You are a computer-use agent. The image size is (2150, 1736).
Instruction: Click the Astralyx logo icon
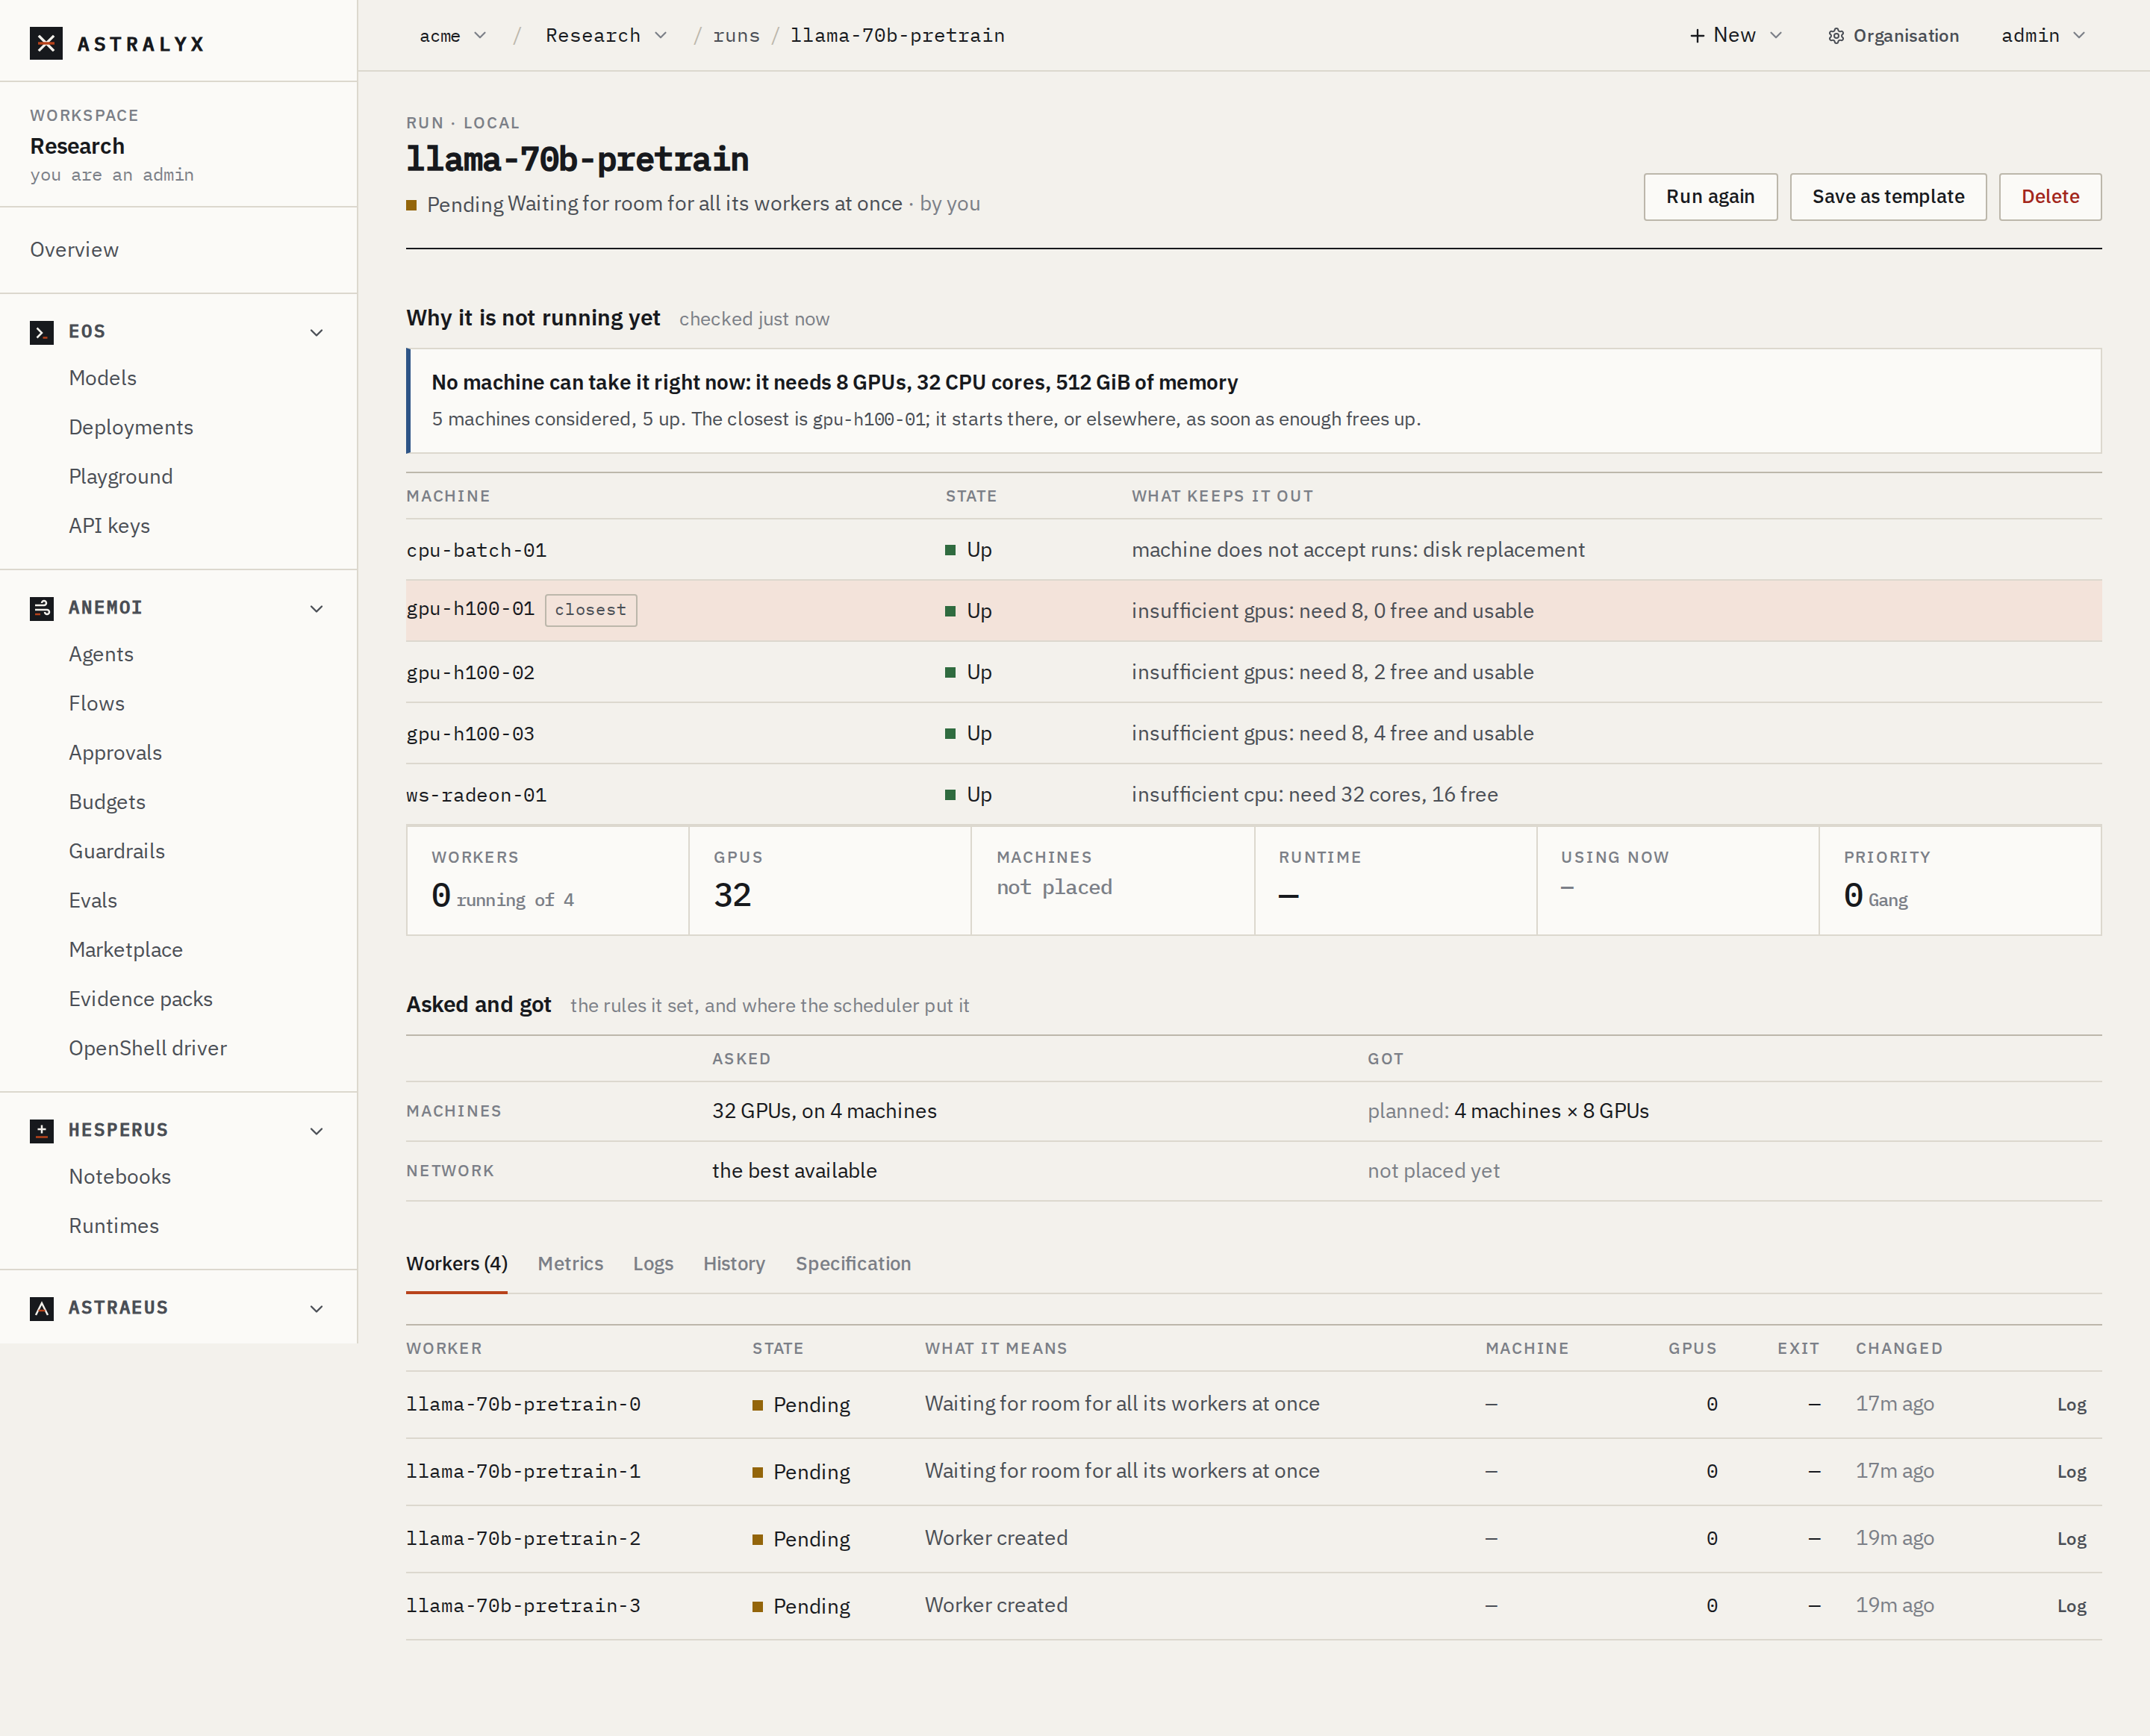pyautogui.click(x=46, y=43)
